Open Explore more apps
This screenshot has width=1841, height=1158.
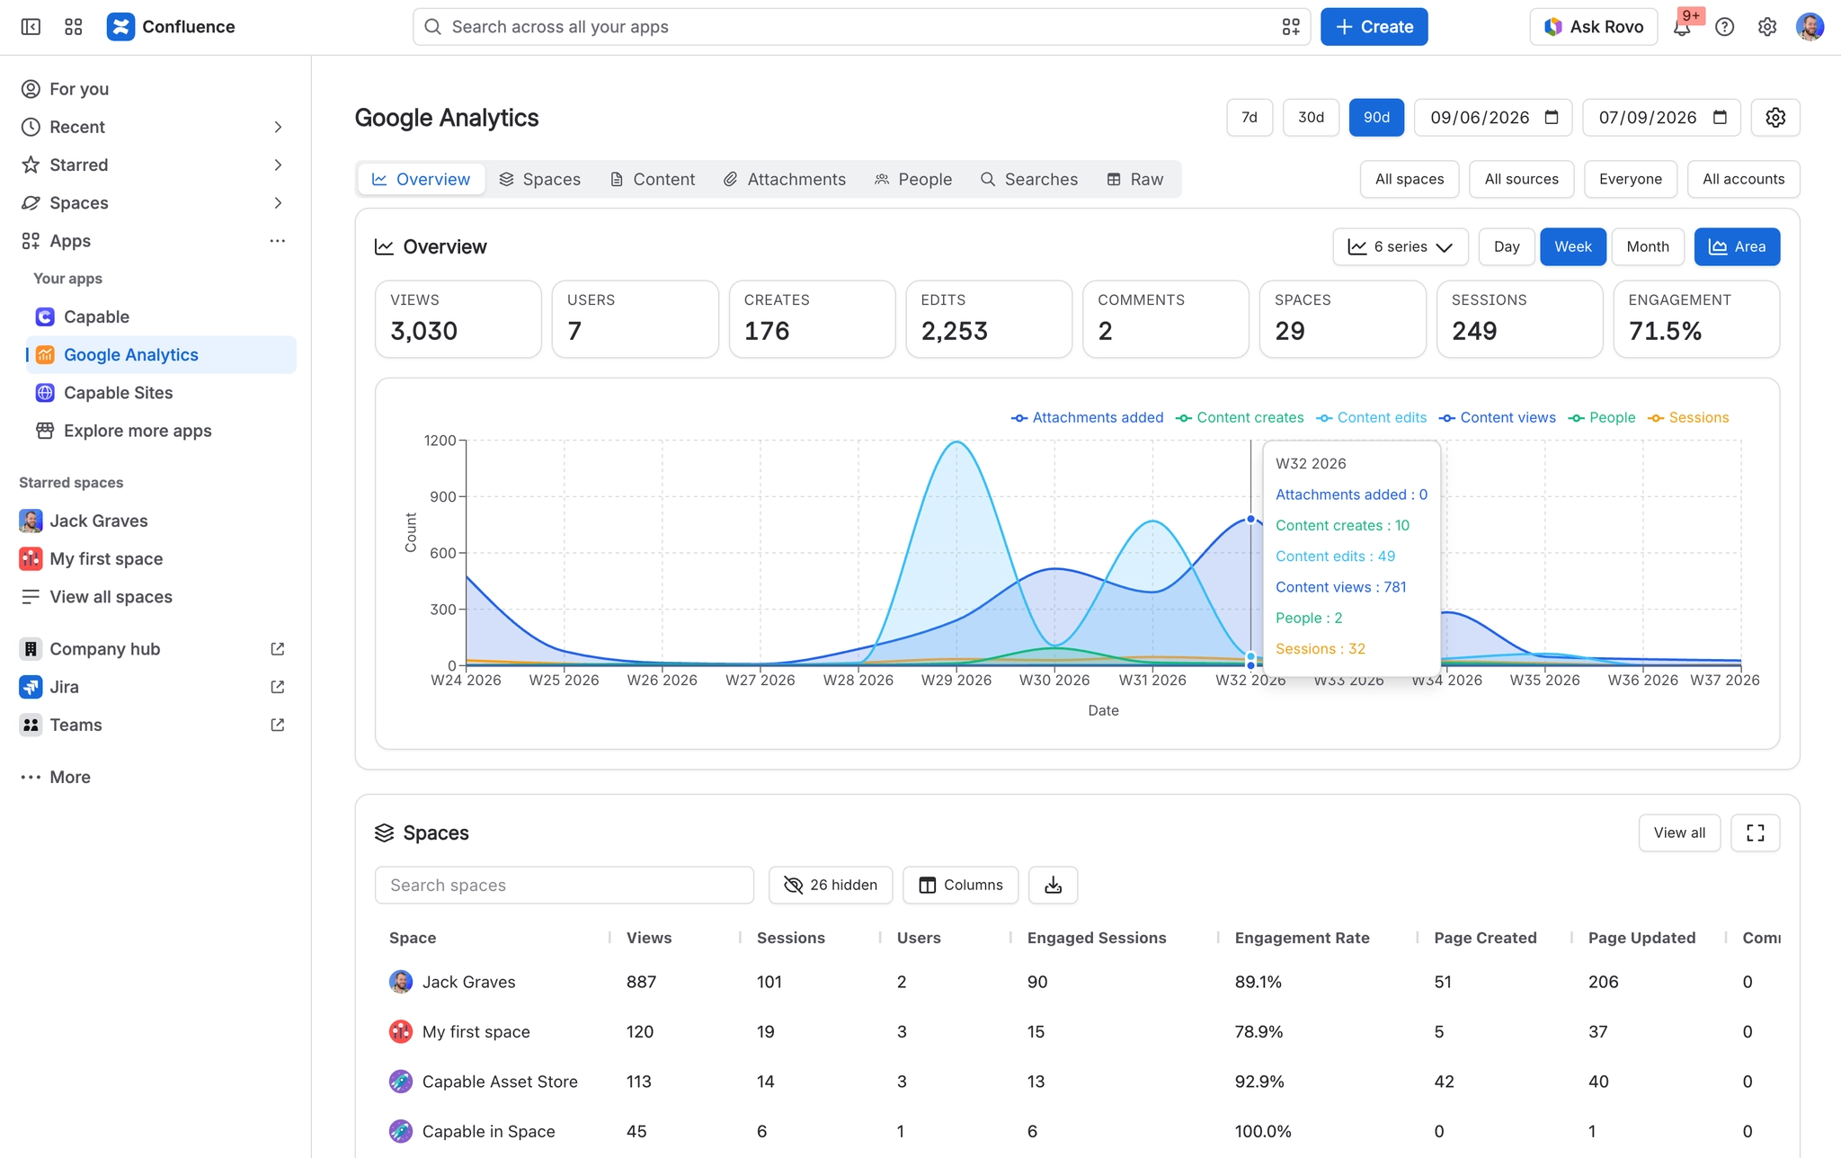pos(161,431)
